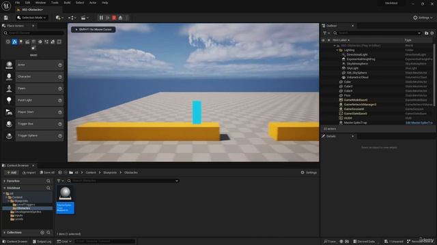Screen dimensions: 437x245
Task: Click the Outliner search field
Action: point(378,33)
